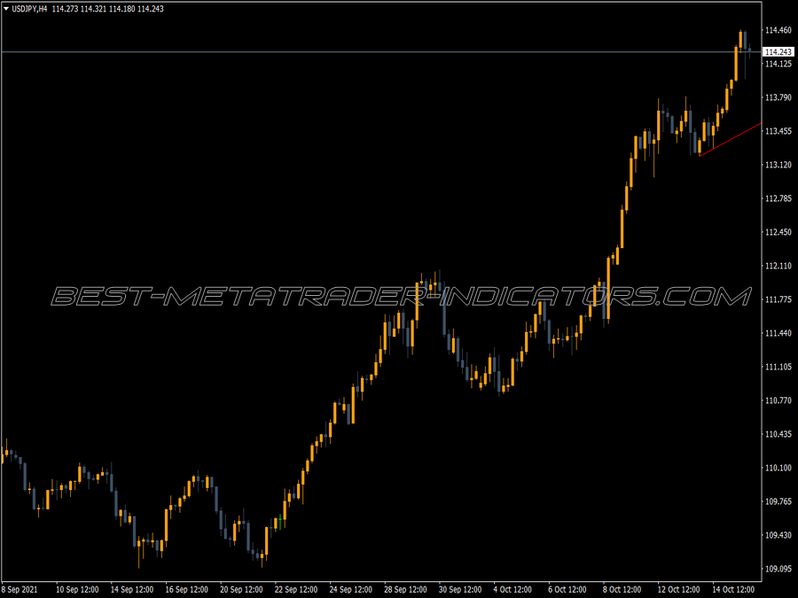Viewport: 798px width, 598px height.
Task: Select the 113.455 price scale label
Action: pyautogui.click(x=778, y=131)
